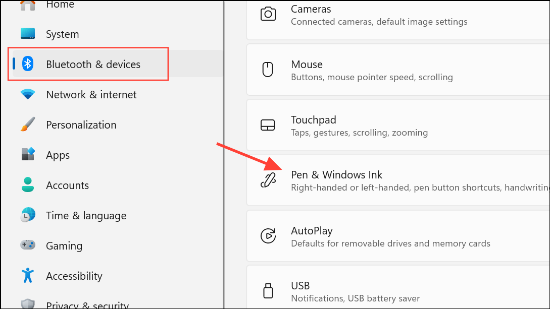The height and width of the screenshot is (309, 550).
Task: Click the System monitor icon
Action: point(28,34)
